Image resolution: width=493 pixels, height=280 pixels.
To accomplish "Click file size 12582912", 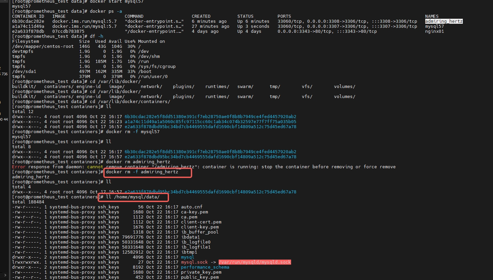I will [x=132, y=252].
